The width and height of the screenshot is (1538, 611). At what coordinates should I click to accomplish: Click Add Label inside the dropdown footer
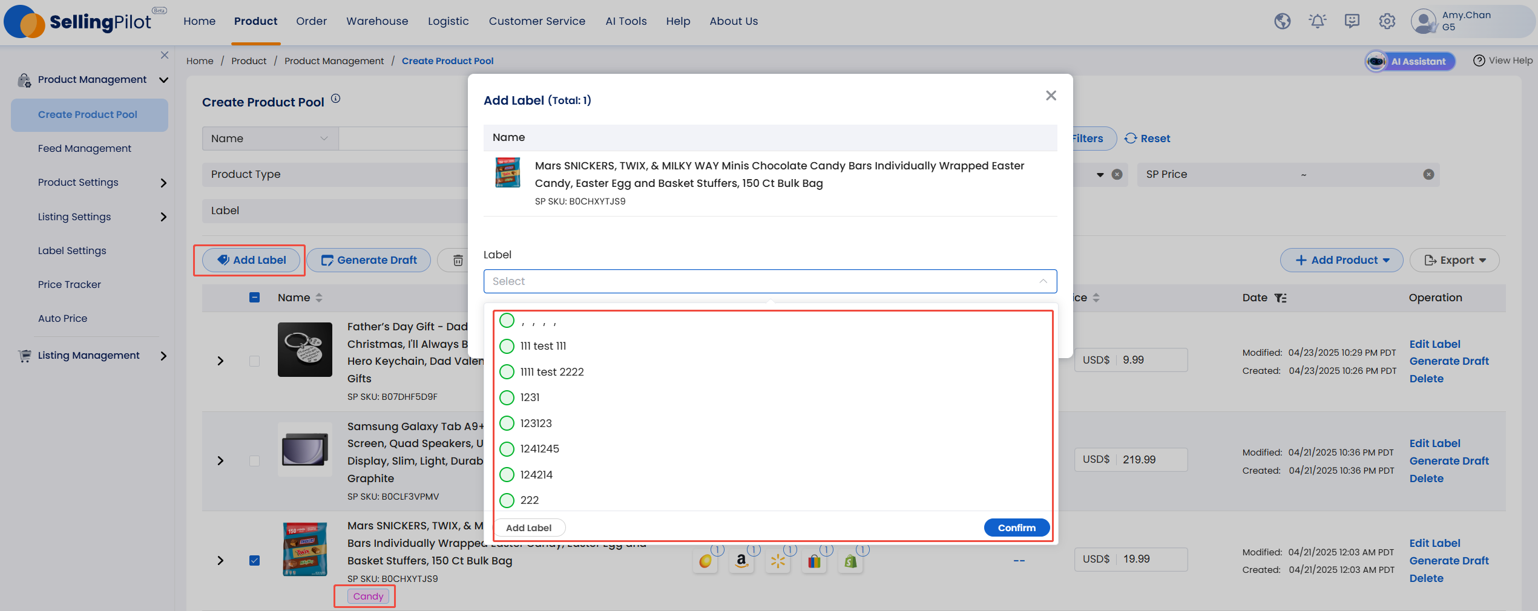tap(529, 528)
